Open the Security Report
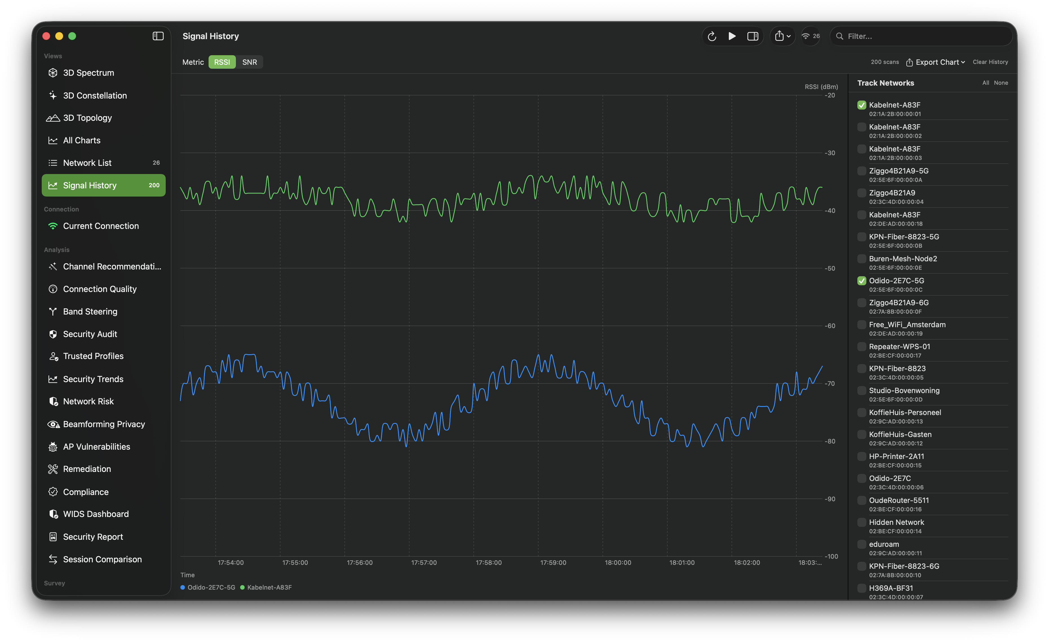The image size is (1049, 642). [103, 537]
